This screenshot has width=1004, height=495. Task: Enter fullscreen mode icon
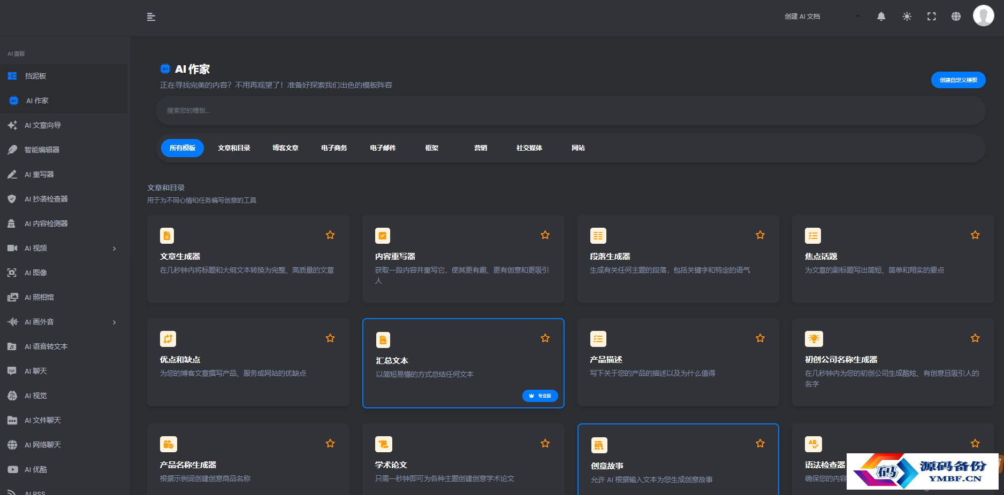pos(931,17)
